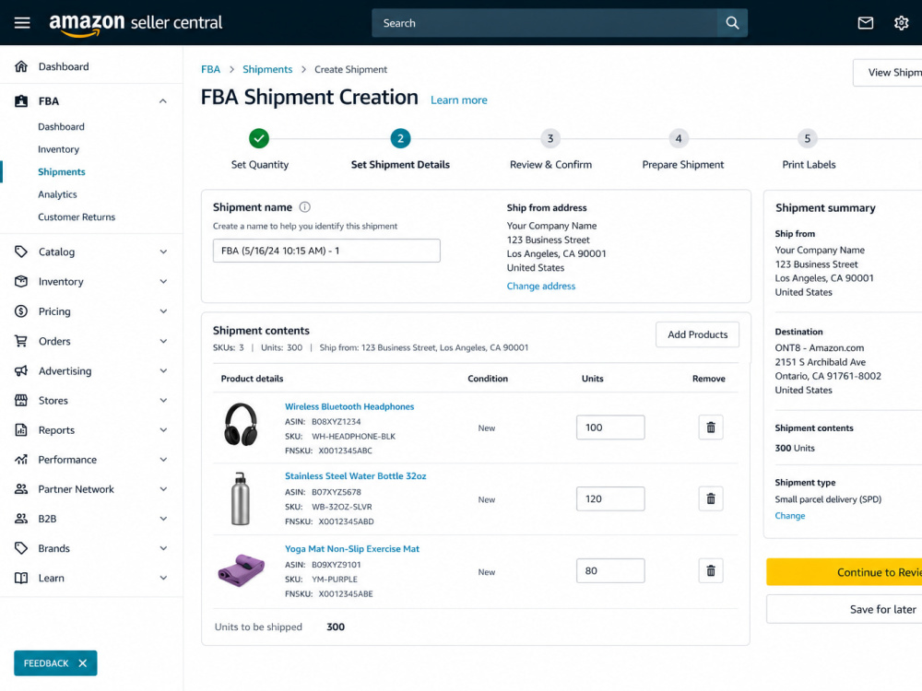
Task: Click the search magnifier button
Action: click(732, 23)
